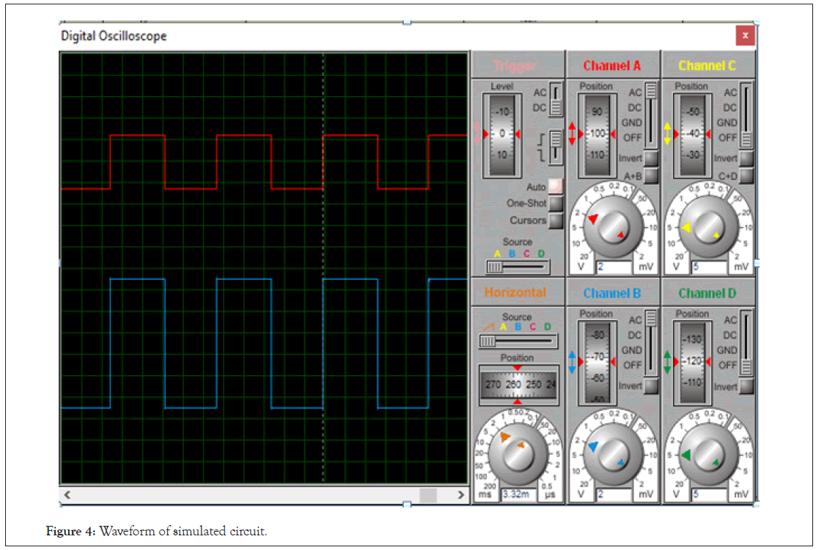816x550 pixels.
Task: Click the GND label in Channel B
Action: pos(632,350)
